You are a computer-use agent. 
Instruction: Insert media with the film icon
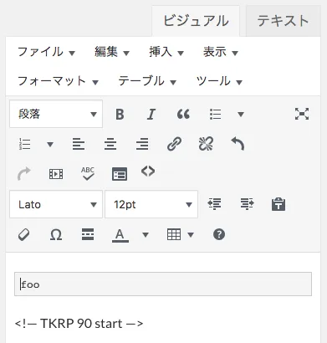(56, 174)
